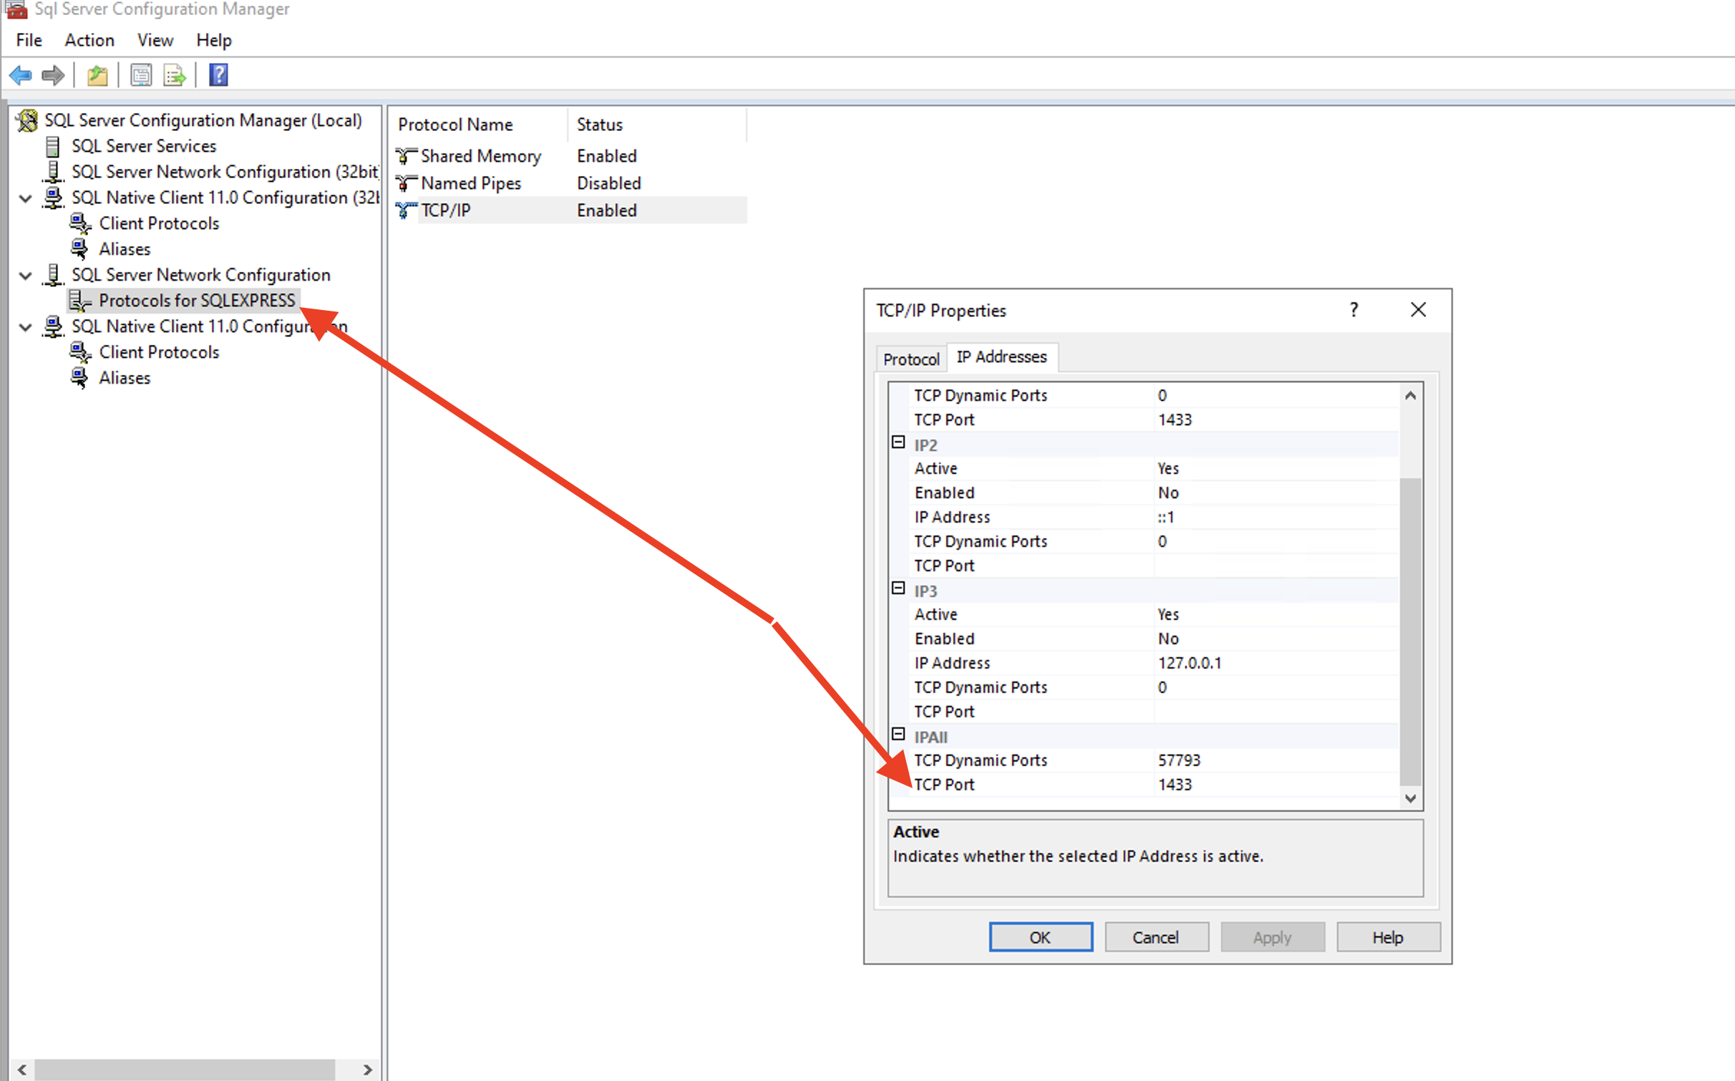Click the IP3 IP Address value 127.0.0.1
1735x1081 pixels.
(x=1190, y=663)
